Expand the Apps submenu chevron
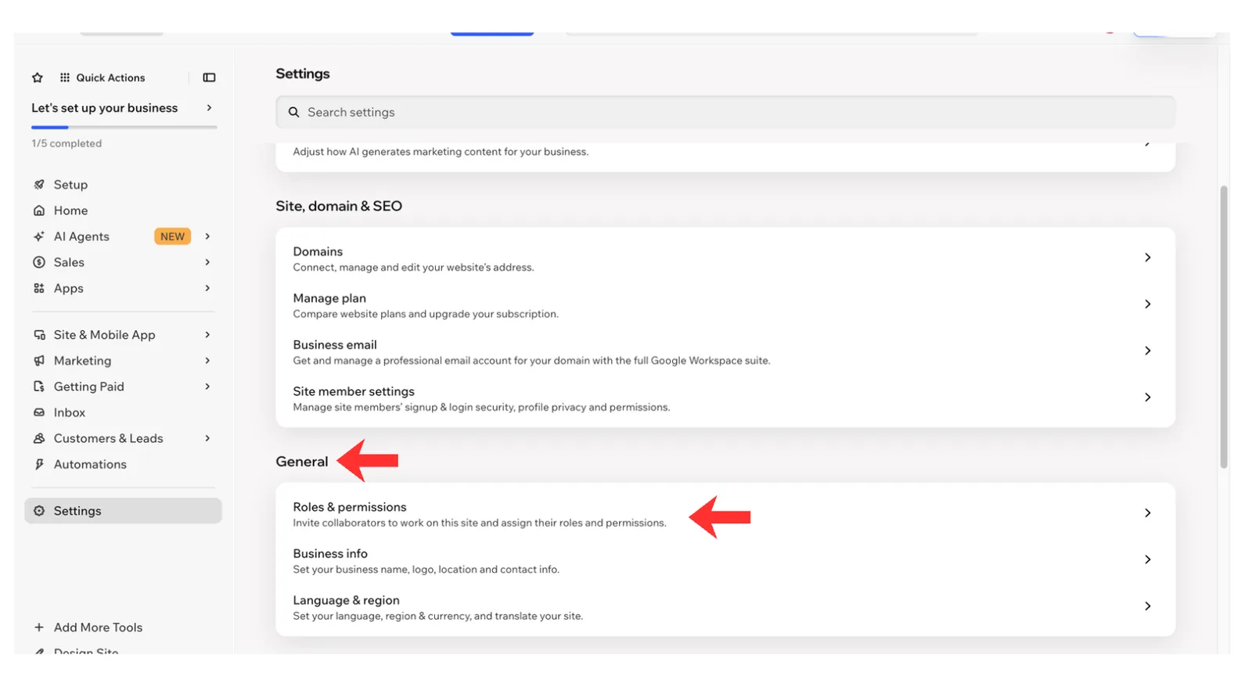The width and height of the screenshot is (1252, 676). (207, 288)
